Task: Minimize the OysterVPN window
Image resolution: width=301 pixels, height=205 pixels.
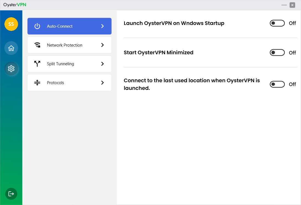Action: [284, 5]
